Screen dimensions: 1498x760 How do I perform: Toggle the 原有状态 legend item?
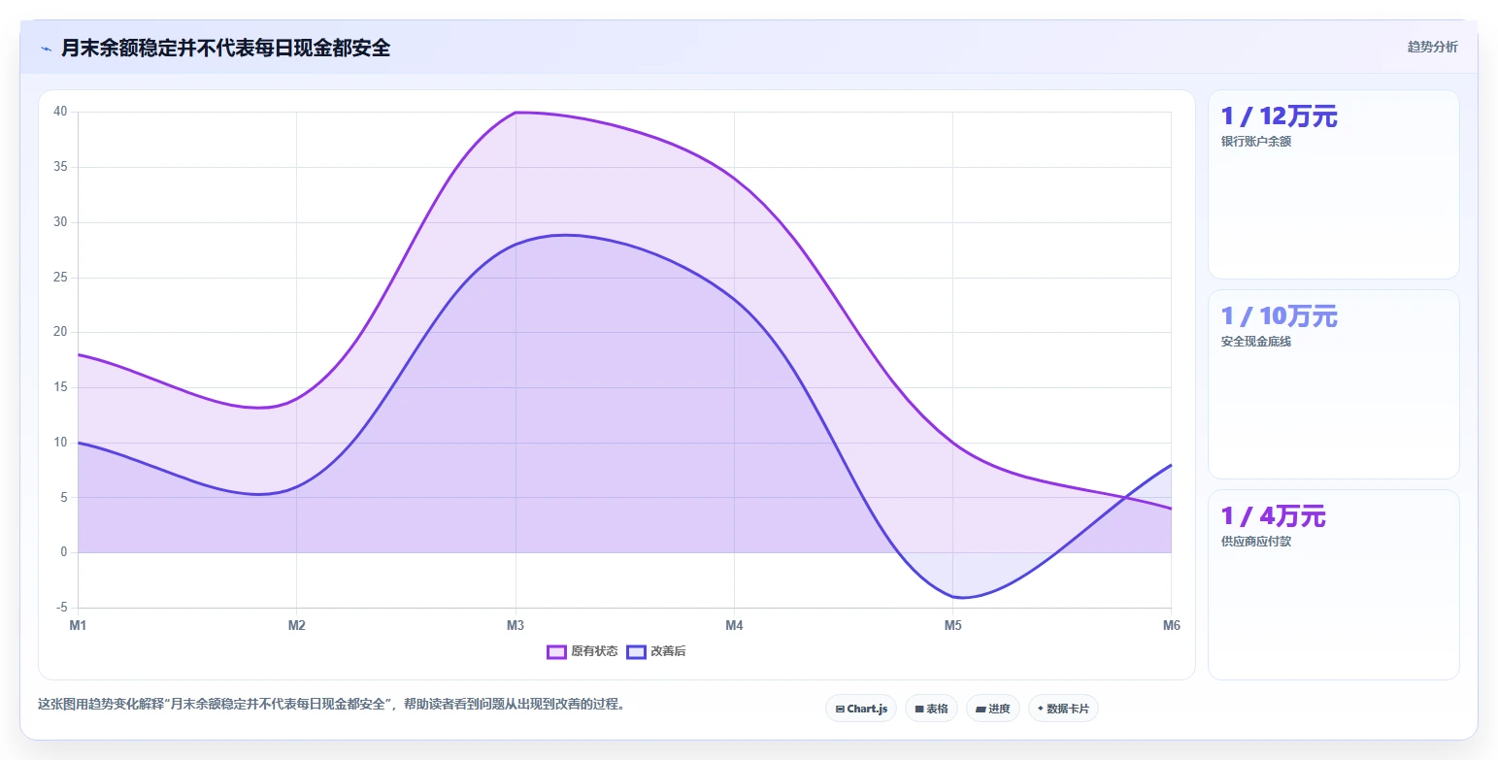click(583, 651)
